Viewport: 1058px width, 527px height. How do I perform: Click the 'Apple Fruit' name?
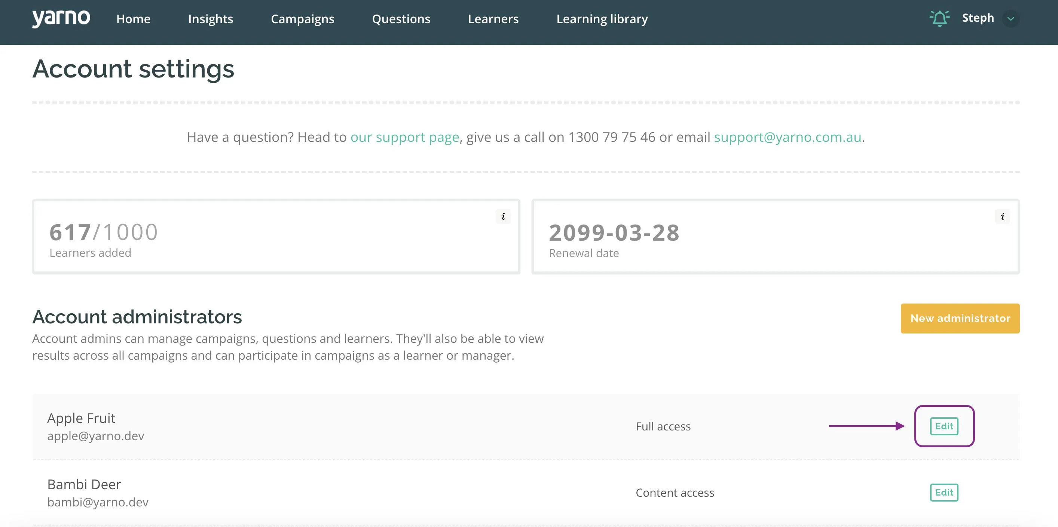pyautogui.click(x=81, y=418)
